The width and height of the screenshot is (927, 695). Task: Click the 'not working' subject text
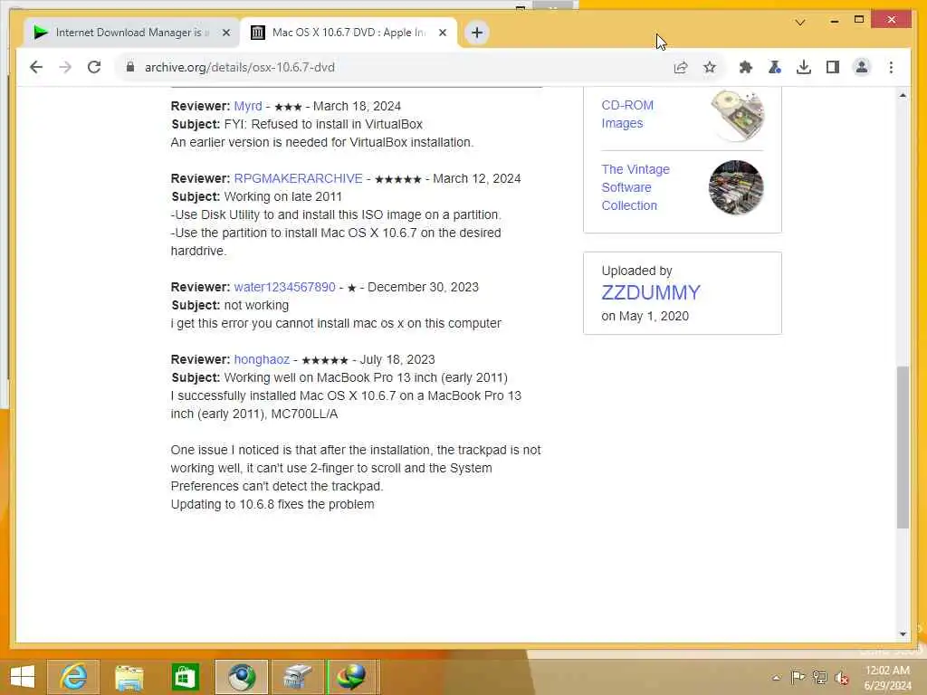click(x=256, y=305)
